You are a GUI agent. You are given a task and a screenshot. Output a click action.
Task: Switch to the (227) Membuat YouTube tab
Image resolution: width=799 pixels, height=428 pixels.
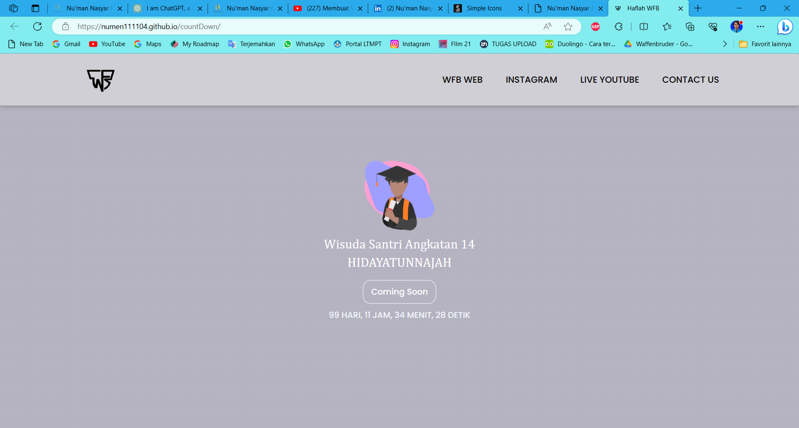click(329, 8)
